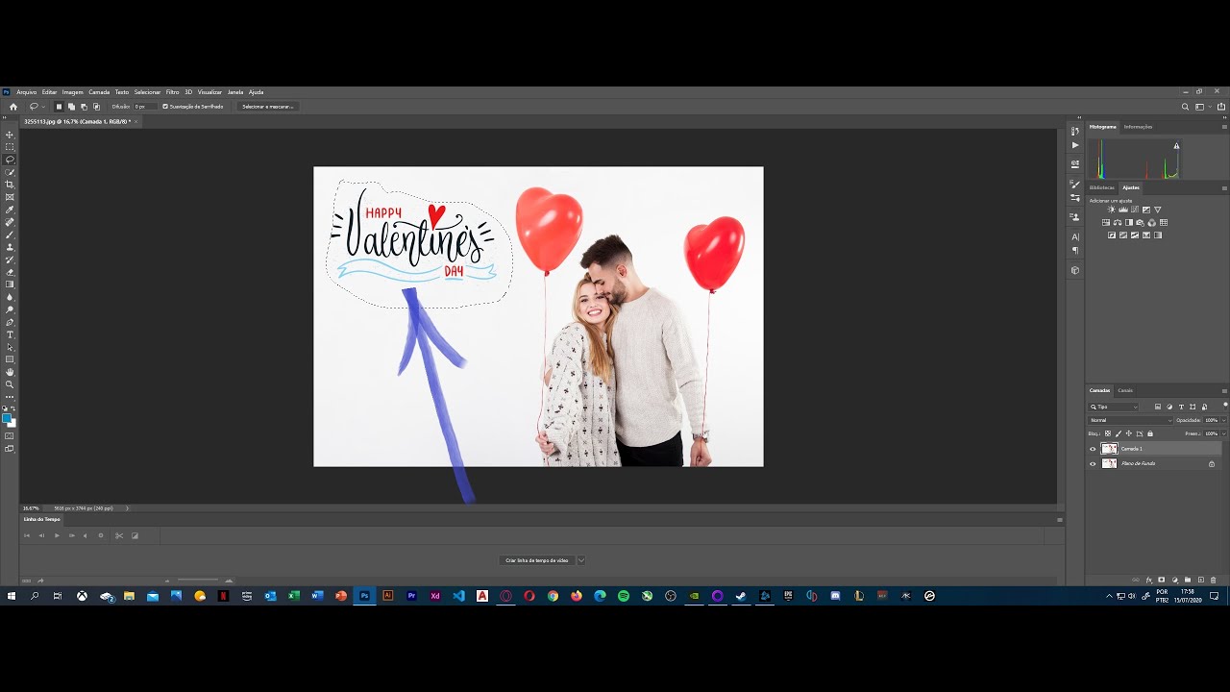
Task: Open the Opacidade value dropdown
Action: tap(1223, 420)
